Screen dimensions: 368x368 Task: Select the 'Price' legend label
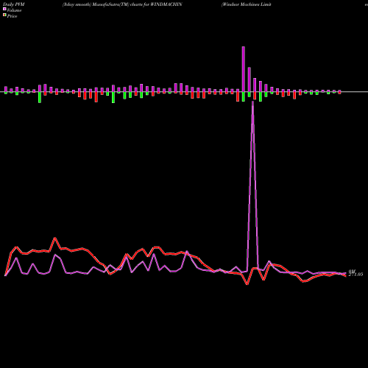click(12, 16)
